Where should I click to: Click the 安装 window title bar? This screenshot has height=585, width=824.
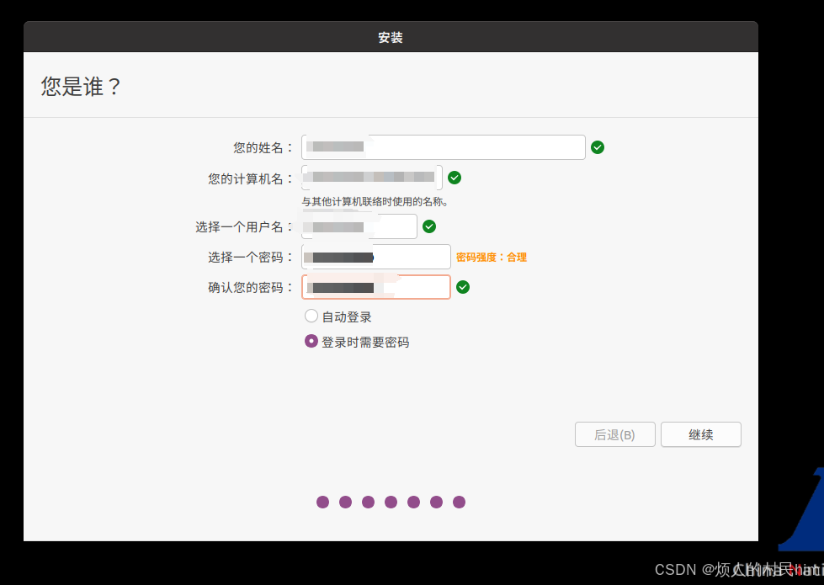(x=391, y=38)
